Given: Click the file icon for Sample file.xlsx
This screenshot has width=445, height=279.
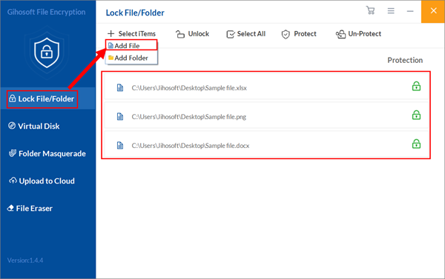Looking at the screenshot, I should (120, 88).
